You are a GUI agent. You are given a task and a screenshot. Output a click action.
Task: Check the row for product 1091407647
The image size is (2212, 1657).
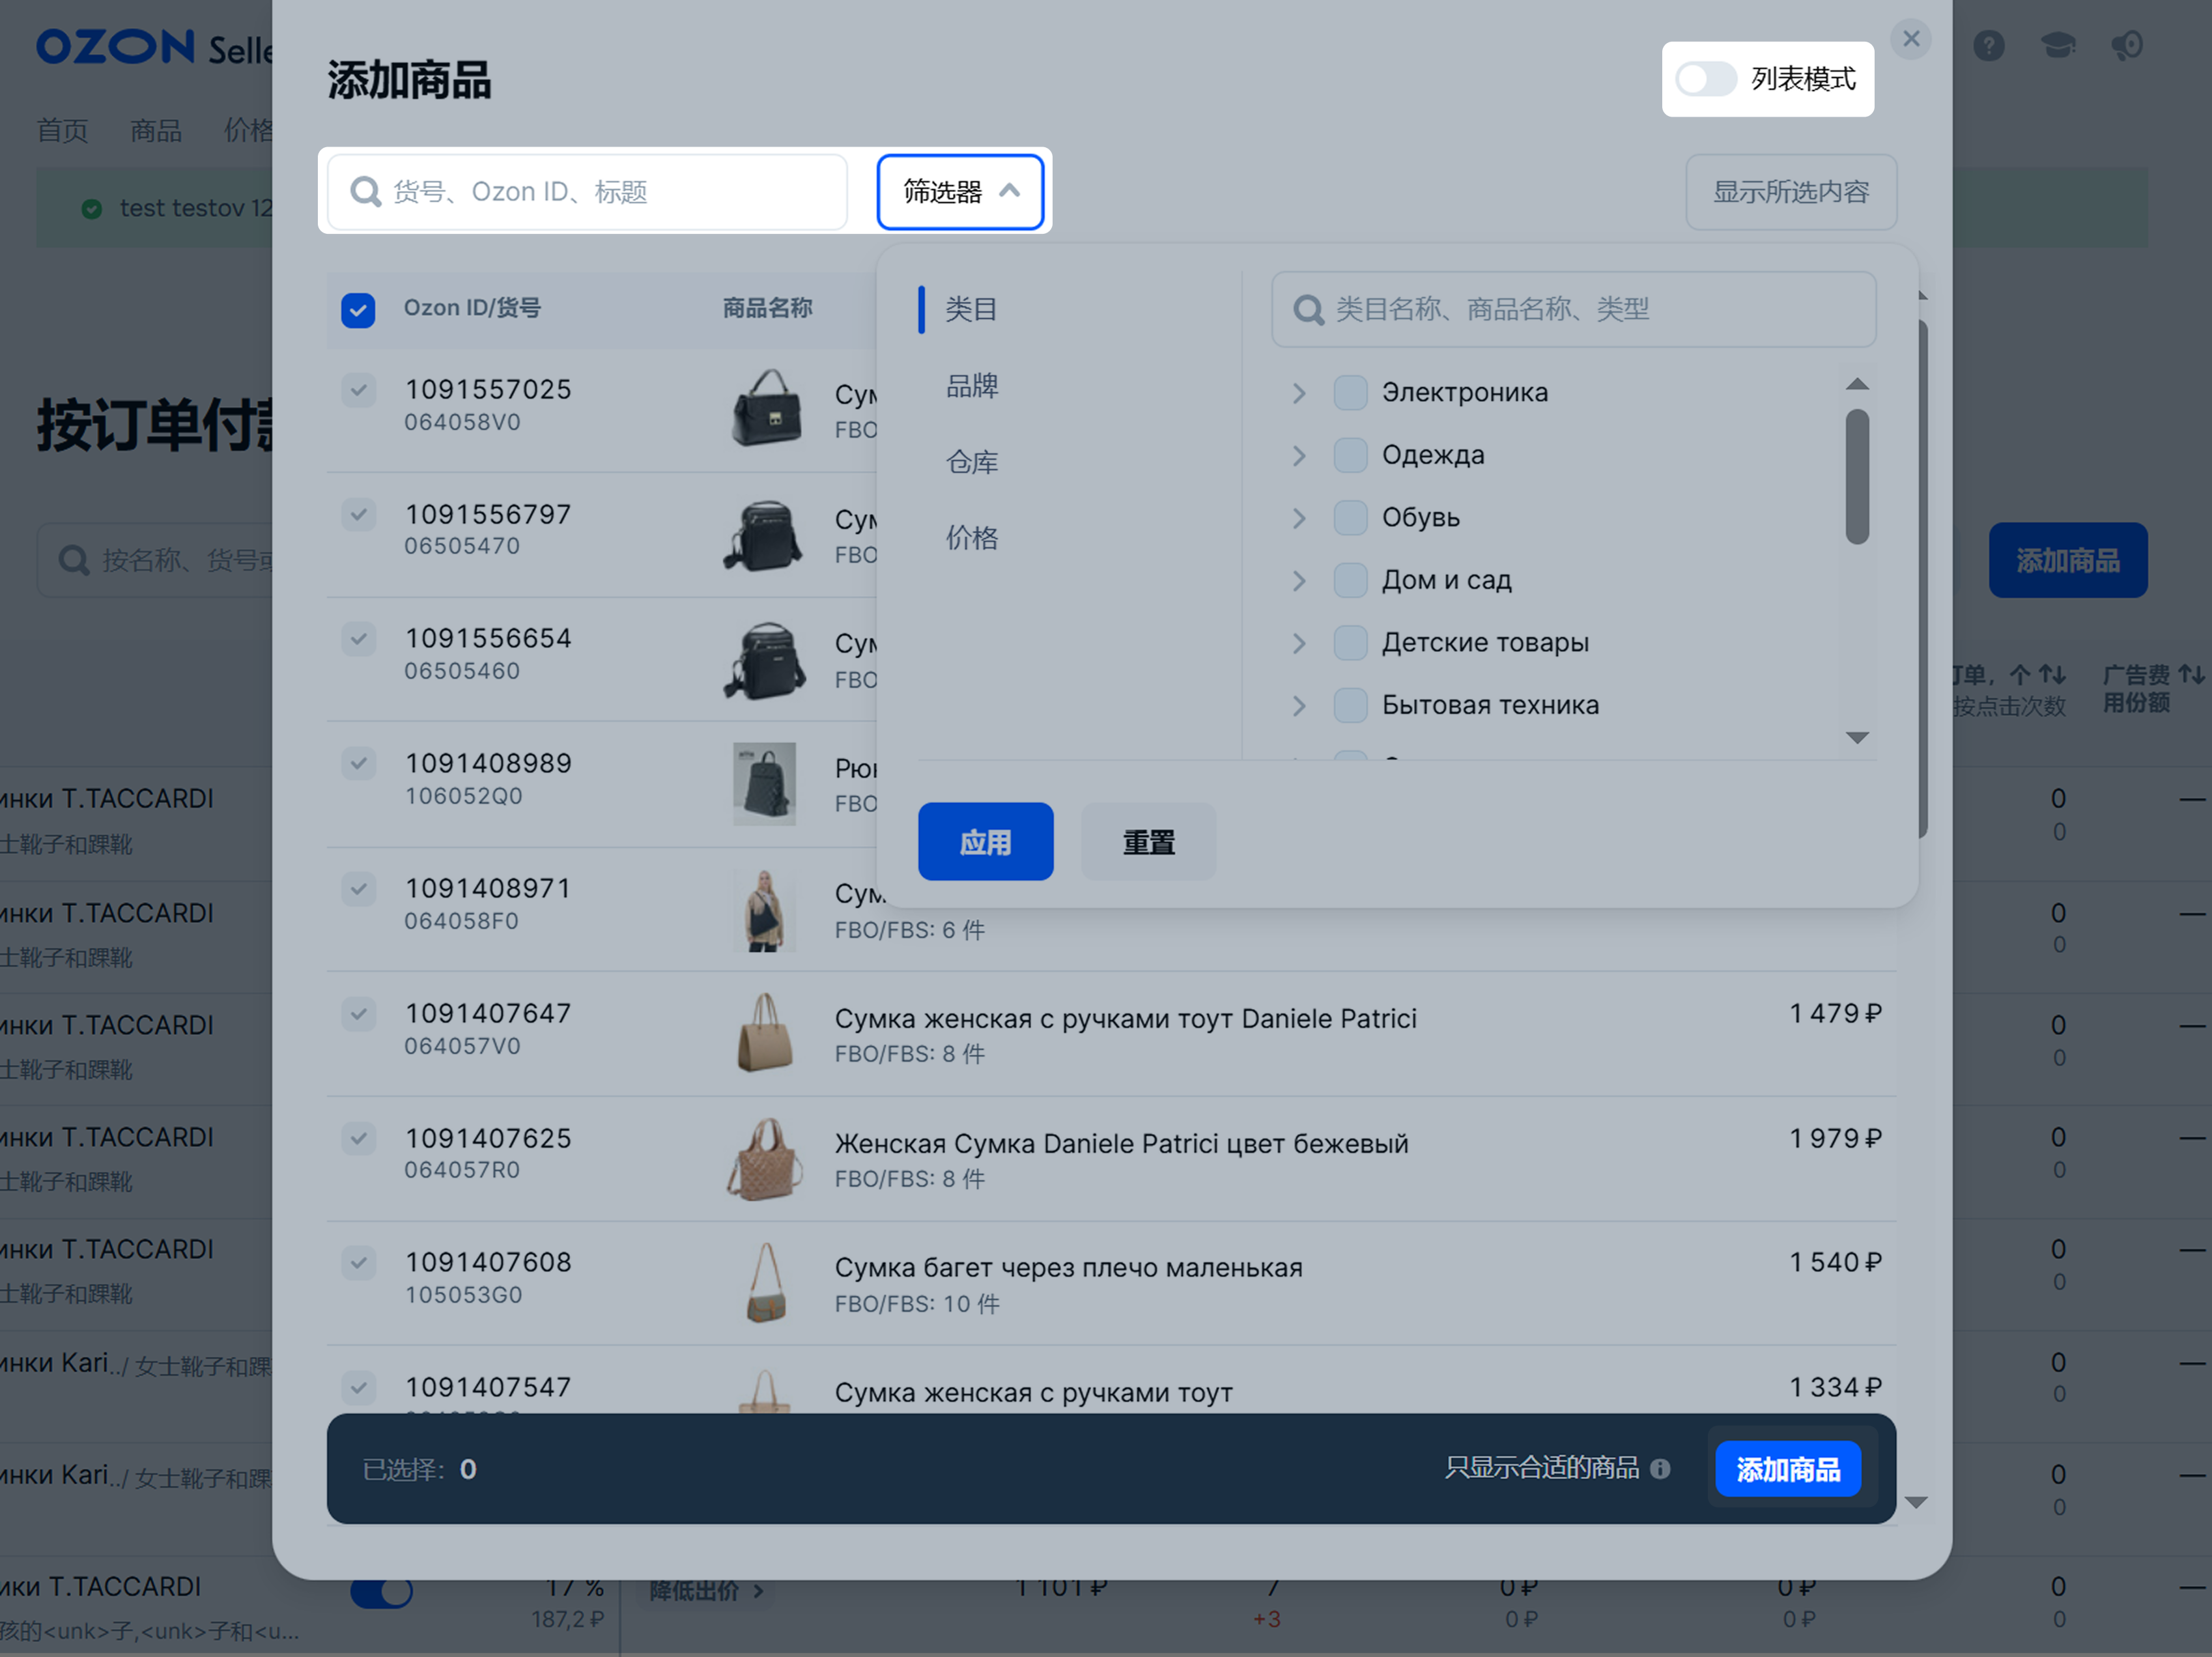tap(358, 1013)
